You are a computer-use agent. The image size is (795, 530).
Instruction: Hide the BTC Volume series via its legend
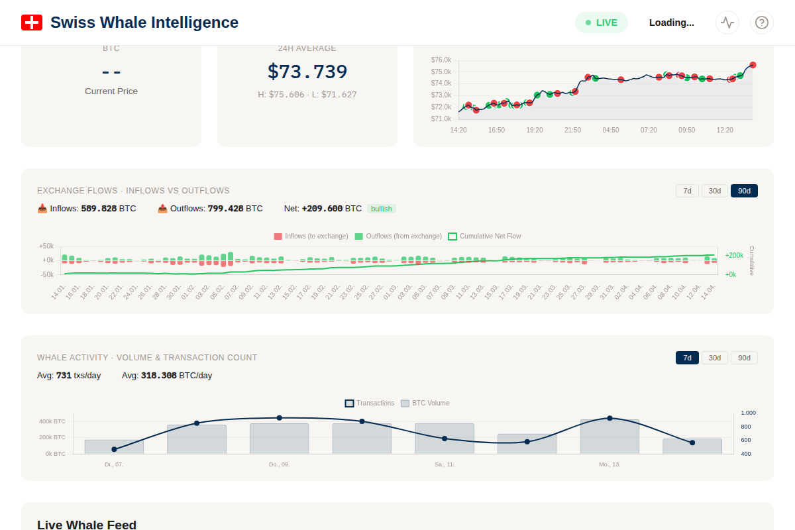426,403
